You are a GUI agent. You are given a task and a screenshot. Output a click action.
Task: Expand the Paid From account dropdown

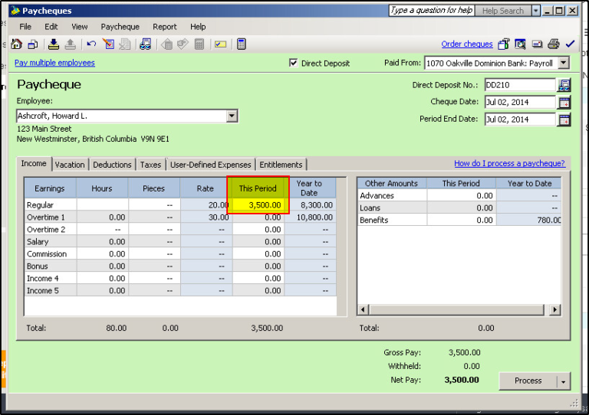tap(564, 63)
